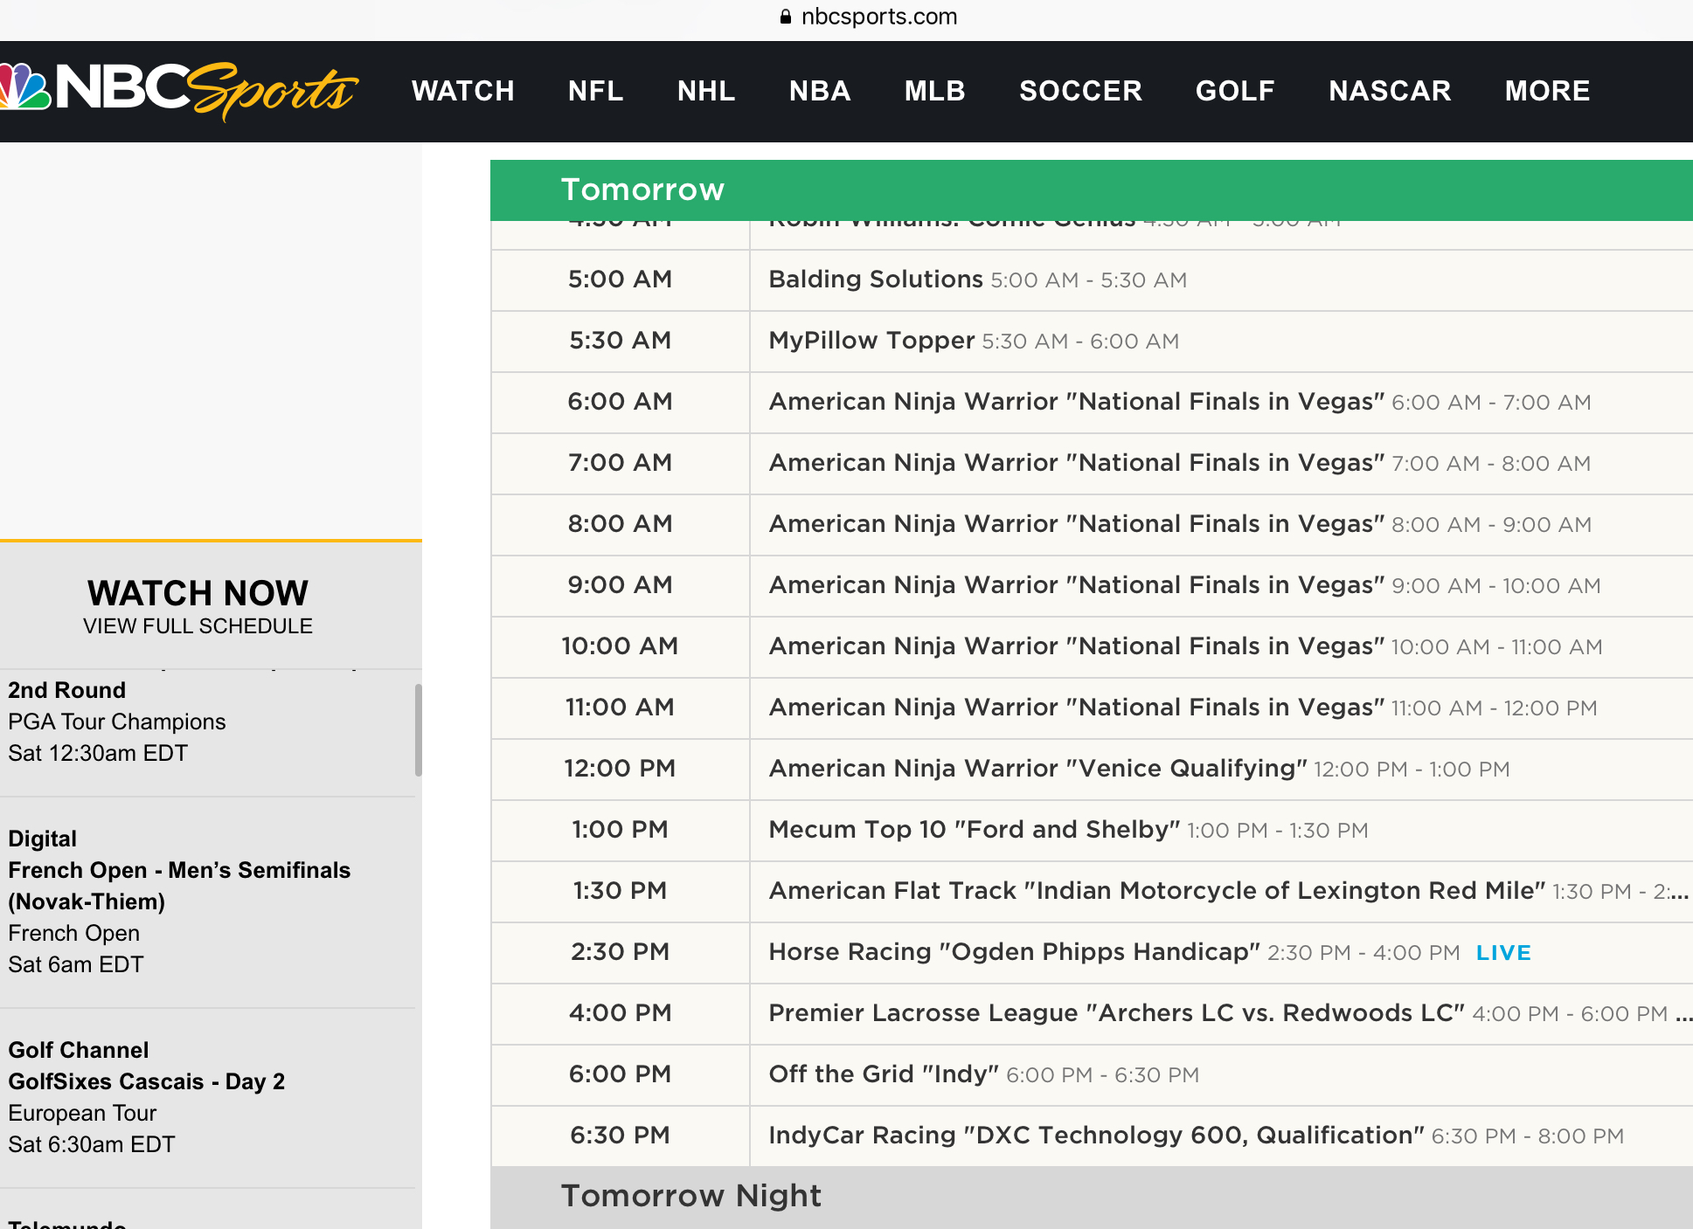The height and width of the screenshot is (1229, 1693).
Task: Select American Ninja Warrior 7:00 AM showing
Action: (1221, 464)
